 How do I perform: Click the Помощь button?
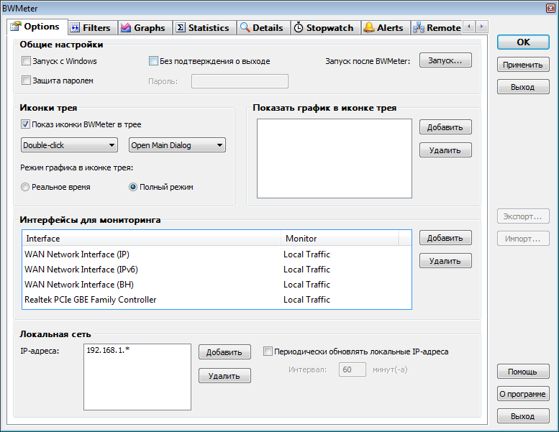click(x=523, y=372)
